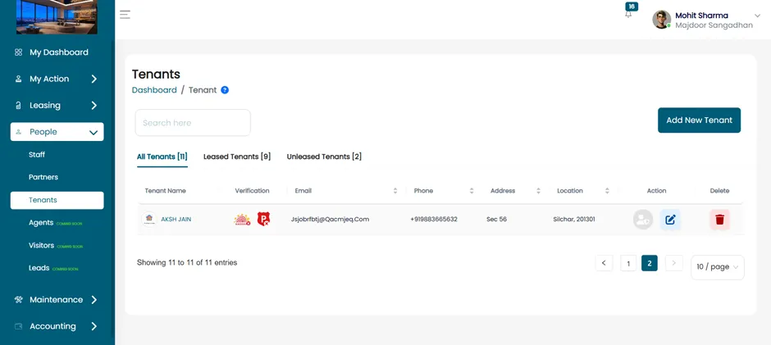Open My Dashboard in sidebar
The image size is (771, 345).
[x=57, y=52]
